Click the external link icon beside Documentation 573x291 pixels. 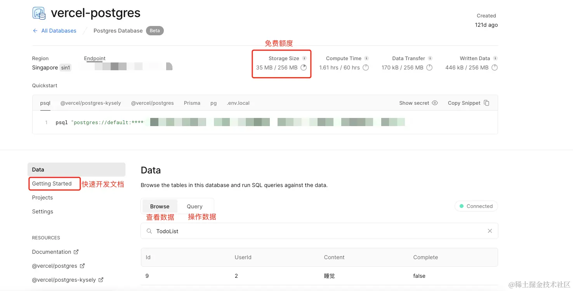click(76, 252)
